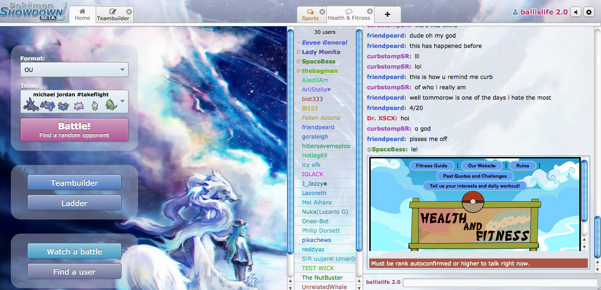Image resolution: width=601 pixels, height=290 pixels.
Task: Select user goraleigh
Action: point(325,137)
